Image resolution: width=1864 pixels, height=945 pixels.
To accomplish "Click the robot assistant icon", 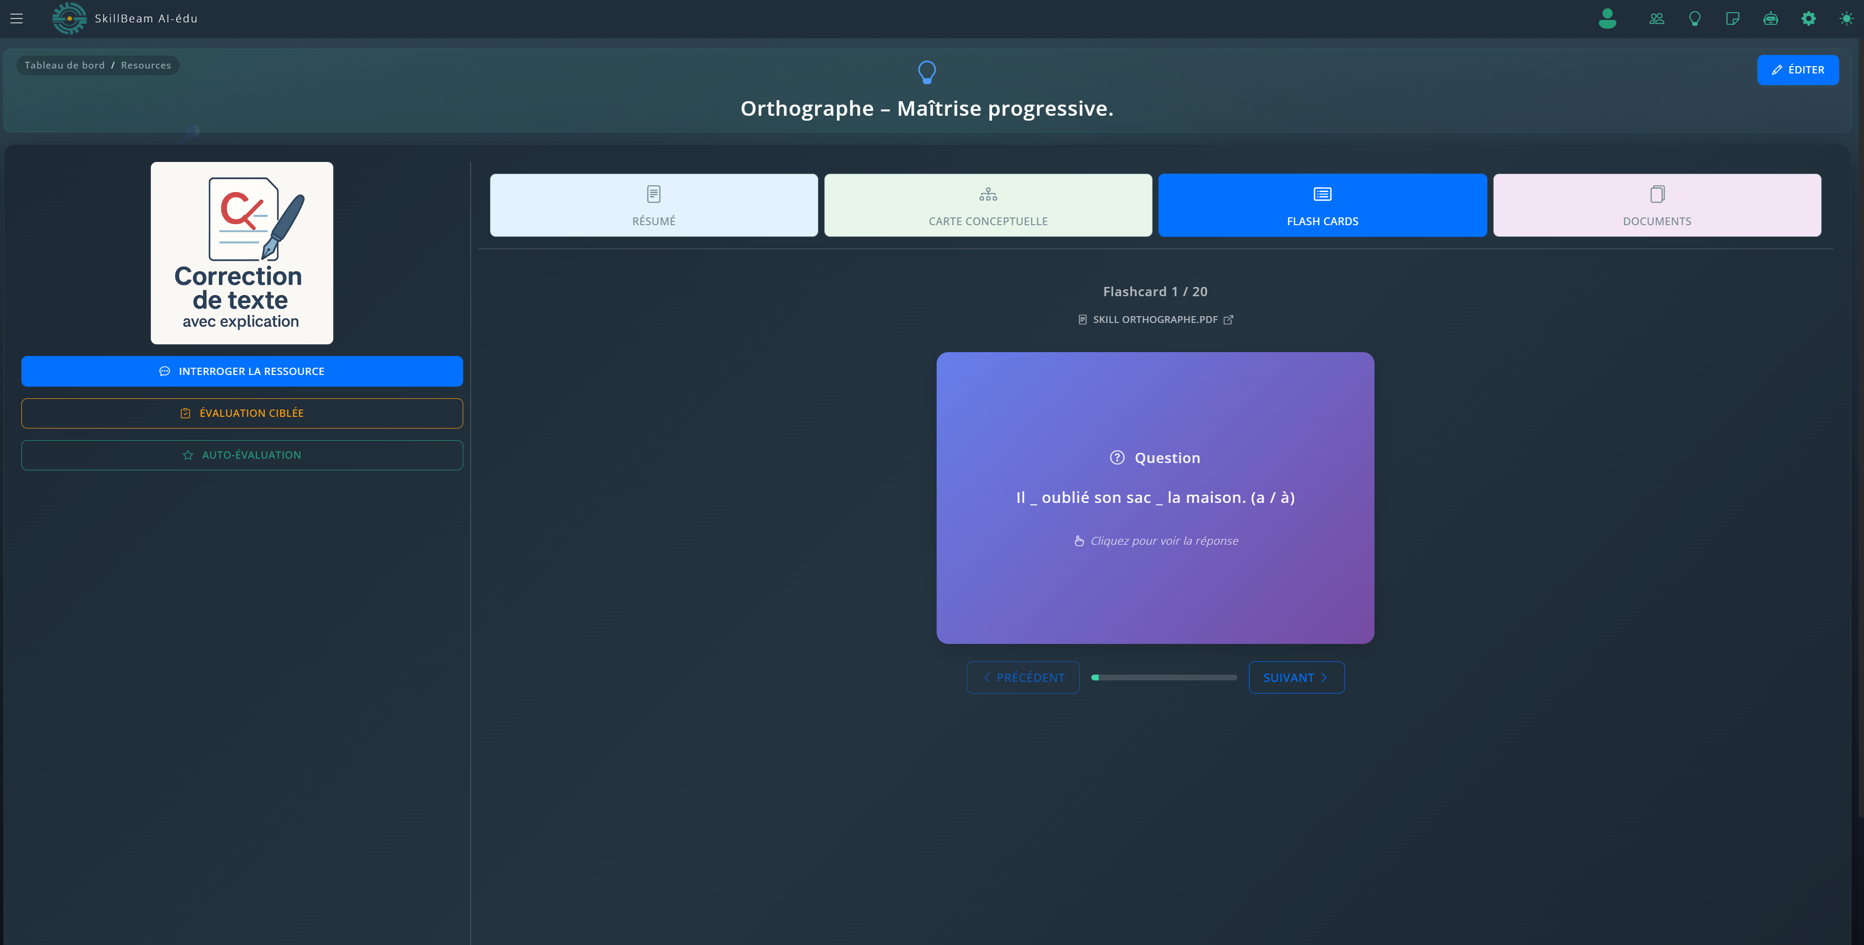I will 1771,19.
